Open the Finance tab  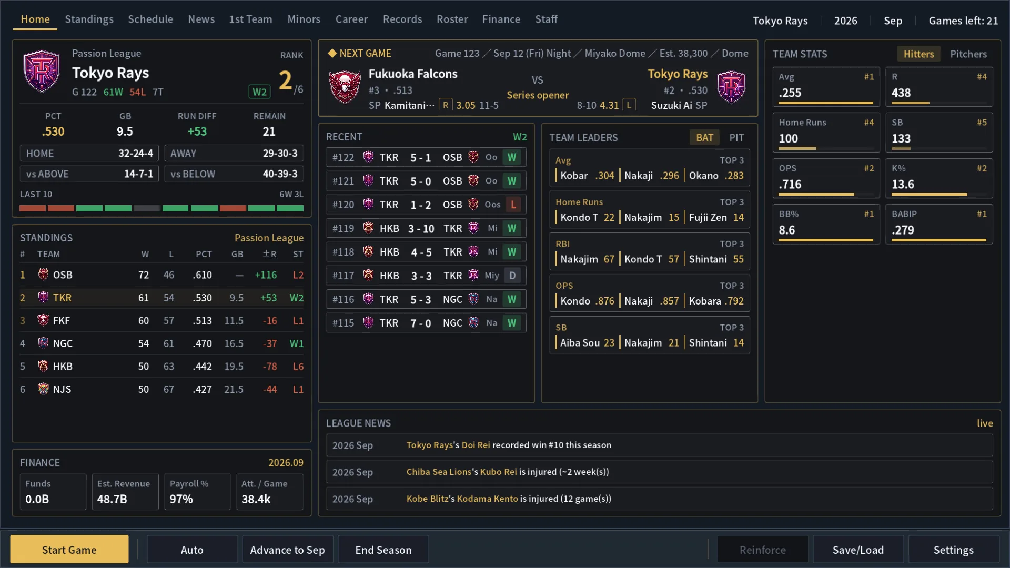[x=501, y=19]
